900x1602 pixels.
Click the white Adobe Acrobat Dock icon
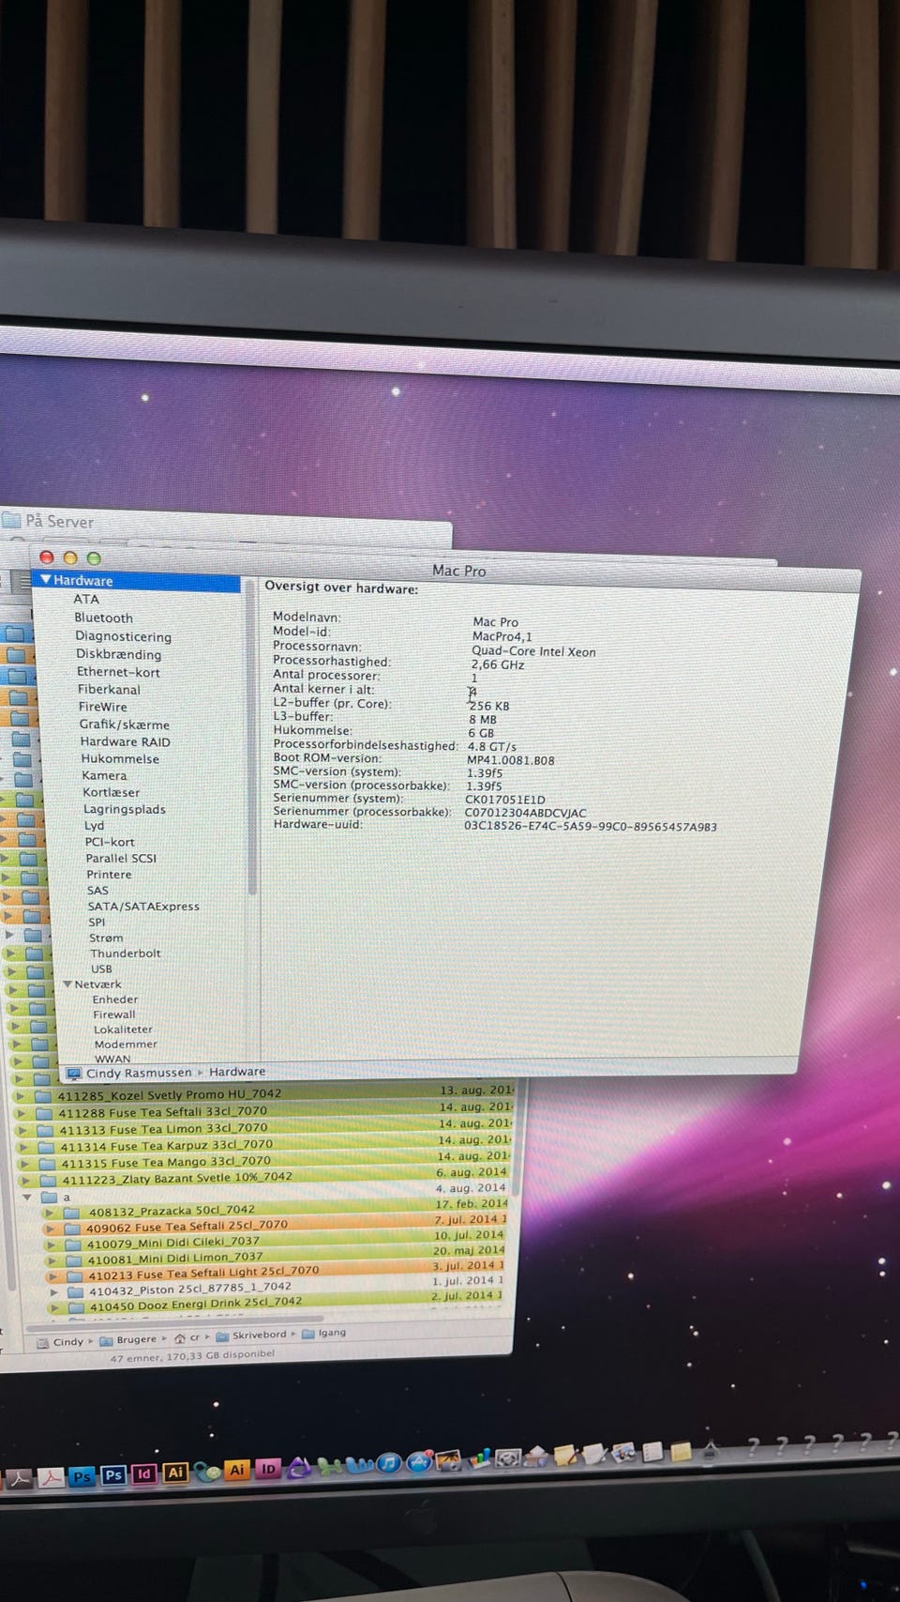tap(51, 1478)
